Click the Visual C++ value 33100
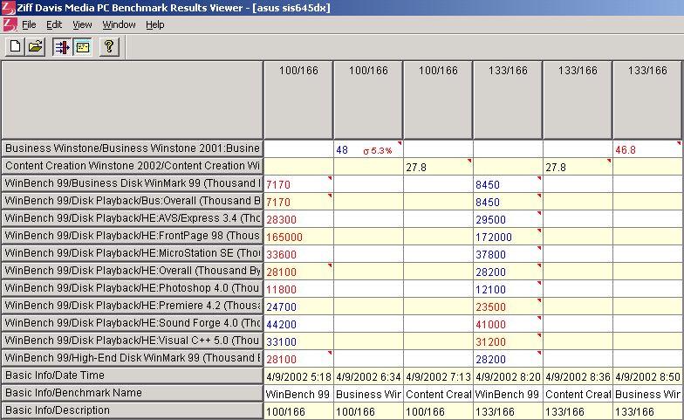This screenshot has width=684, height=420. [298, 341]
